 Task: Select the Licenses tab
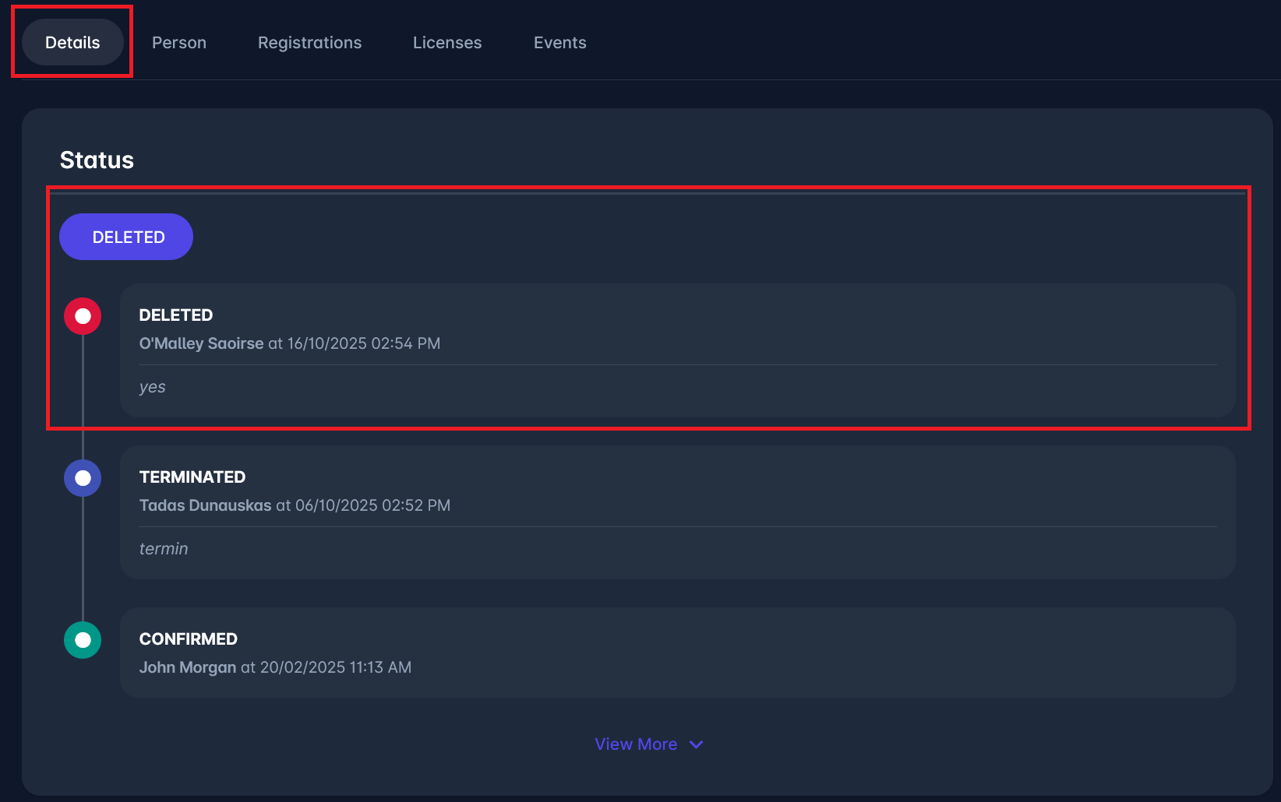[x=447, y=43]
